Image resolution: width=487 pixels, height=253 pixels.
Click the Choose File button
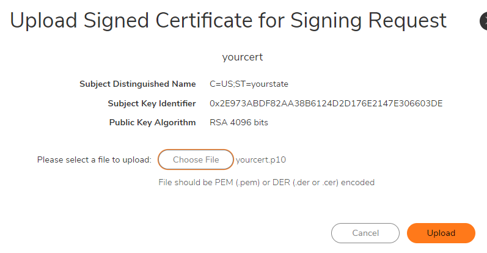pos(196,159)
